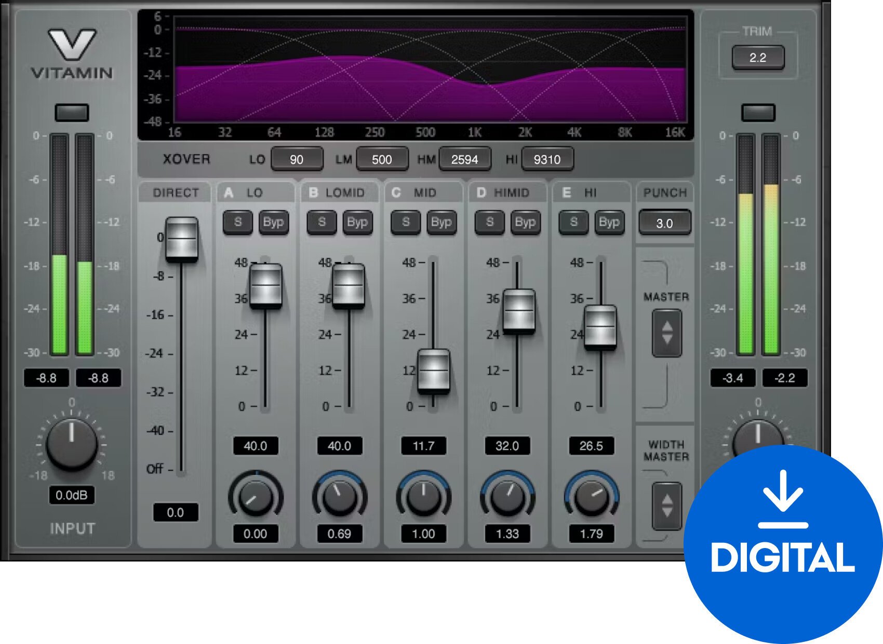
Task: Click the TRIM value showing 2.2
Action: tap(758, 57)
